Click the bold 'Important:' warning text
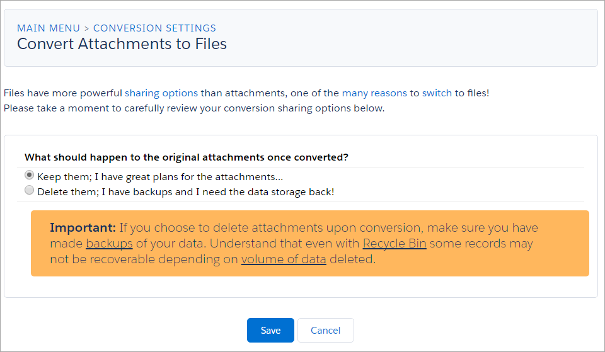This screenshot has height=352, width=605. point(83,227)
